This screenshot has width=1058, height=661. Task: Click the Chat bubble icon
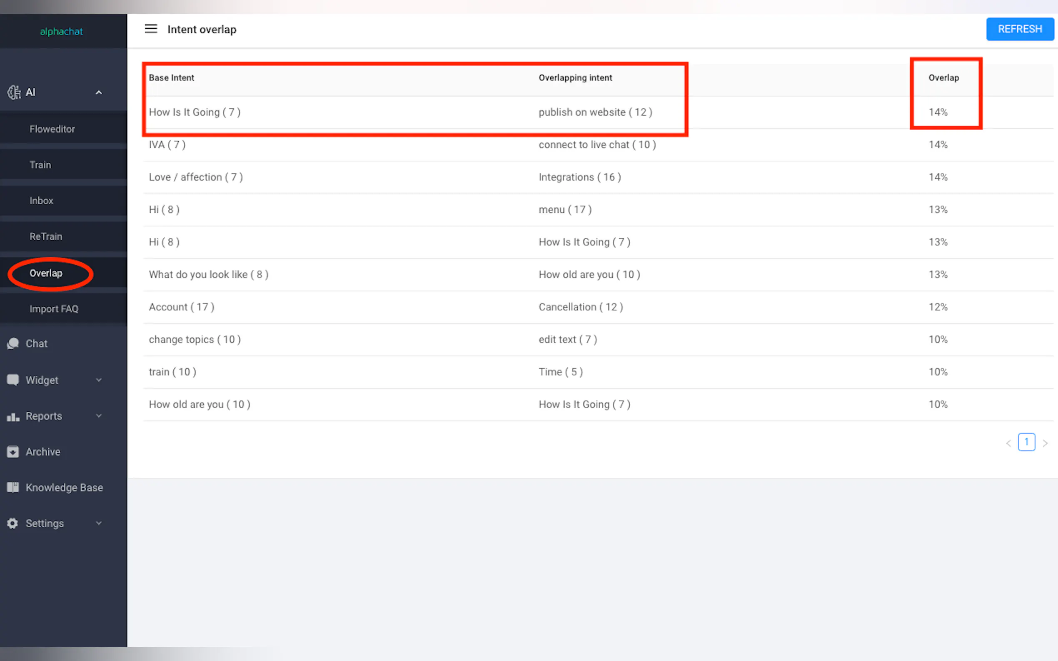[x=12, y=344]
